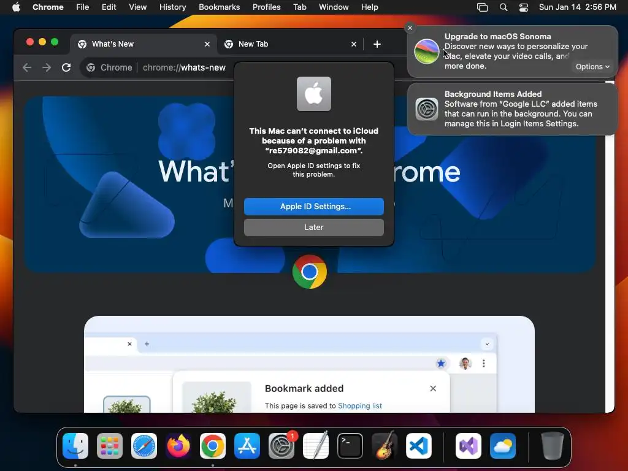
Task: Go forward in Chrome navigation
Action: 47,67
